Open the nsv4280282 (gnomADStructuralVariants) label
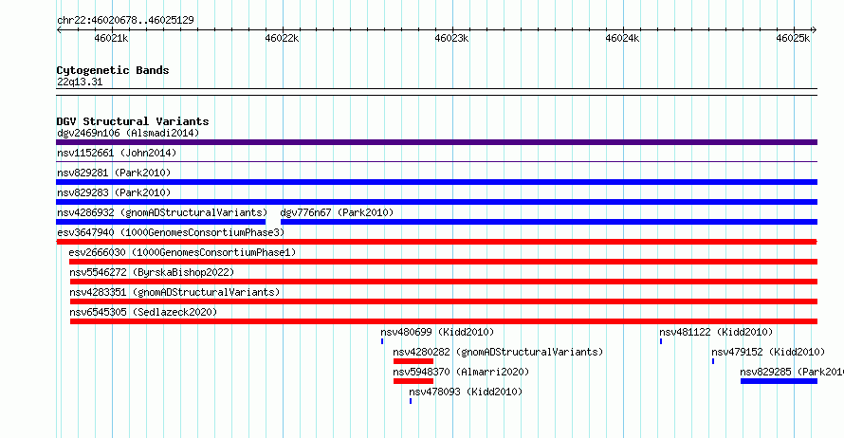Image resolution: width=844 pixels, height=438 pixels. click(498, 352)
